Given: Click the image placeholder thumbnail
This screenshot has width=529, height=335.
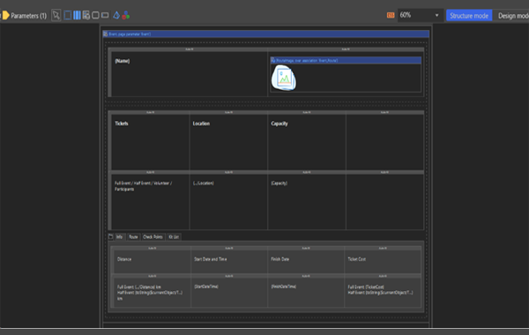Looking at the screenshot, I should 284,78.
